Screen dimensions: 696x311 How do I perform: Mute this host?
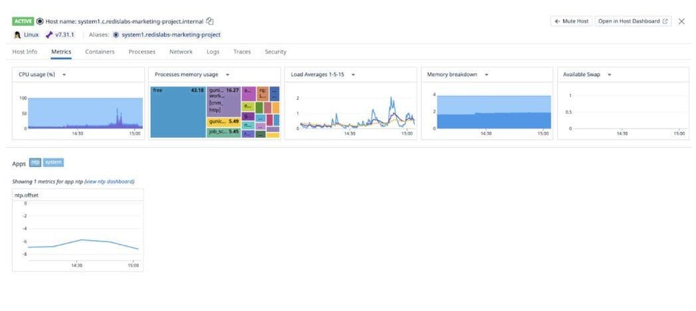point(571,21)
